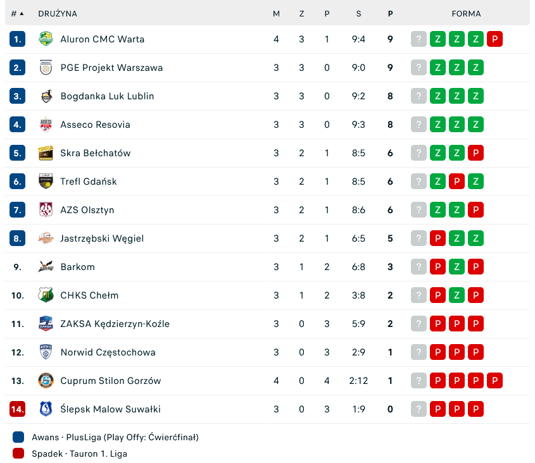
Task: Click the blue Awans legend color swatch
Action: (18, 437)
